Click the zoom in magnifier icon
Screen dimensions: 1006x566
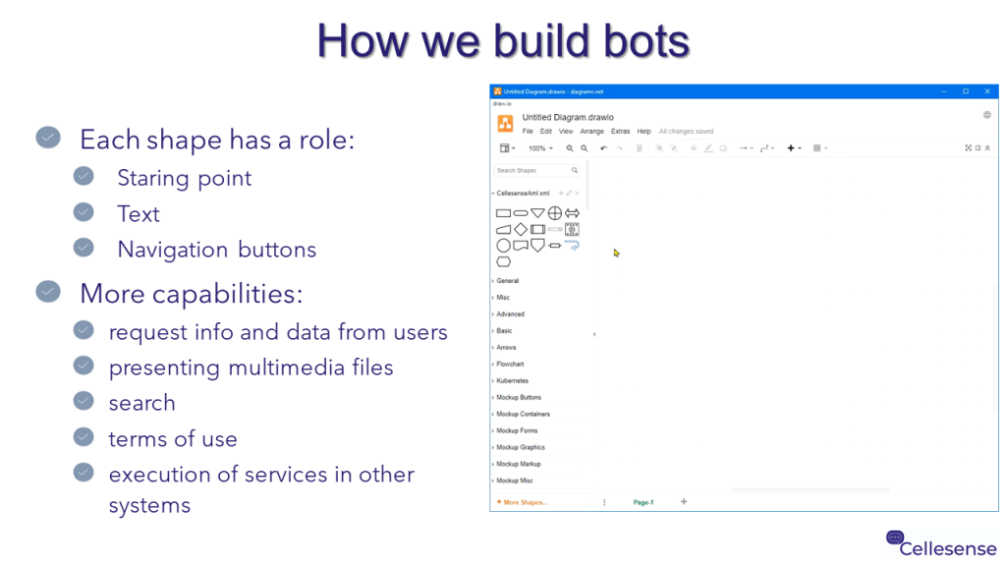pos(570,148)
